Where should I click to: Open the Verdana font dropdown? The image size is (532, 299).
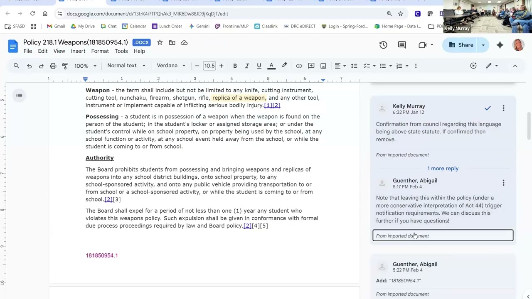click(171, 66)
